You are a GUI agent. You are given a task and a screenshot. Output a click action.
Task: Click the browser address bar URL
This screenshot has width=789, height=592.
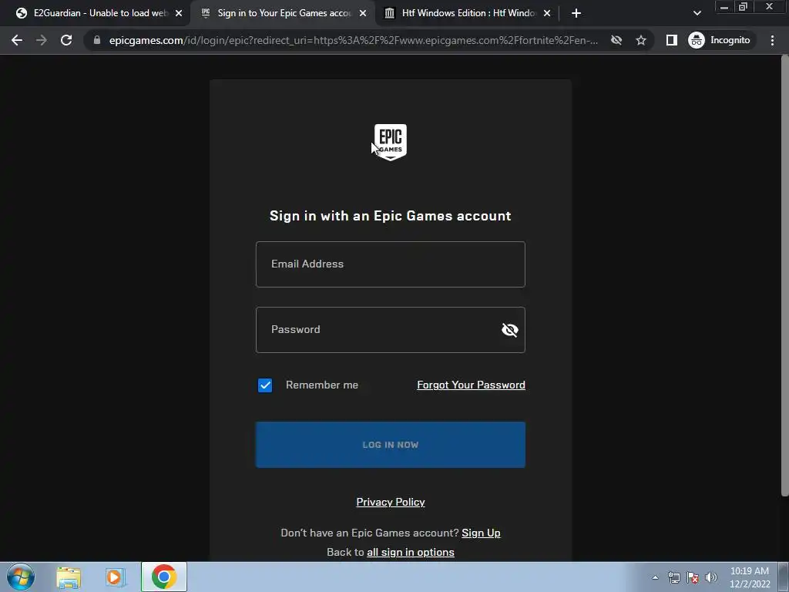click(x=353, y=40)
